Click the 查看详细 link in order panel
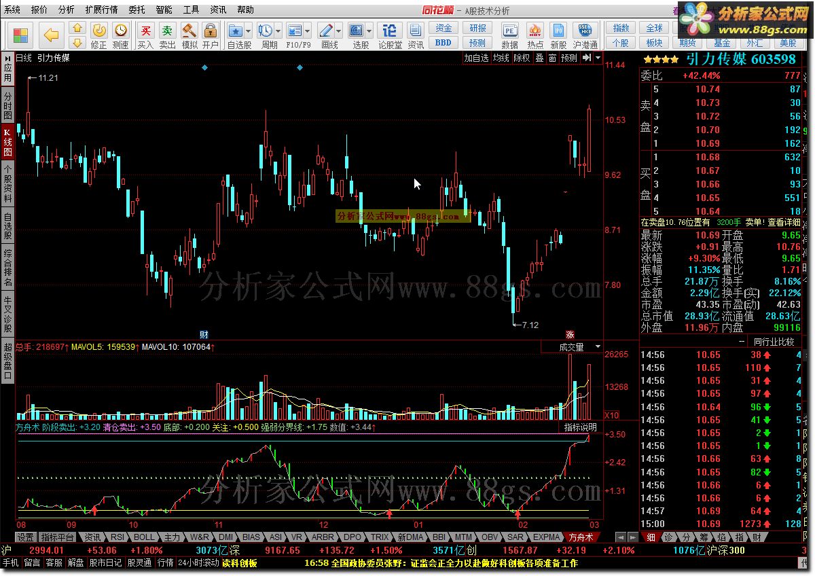 [x=784, y=222]
